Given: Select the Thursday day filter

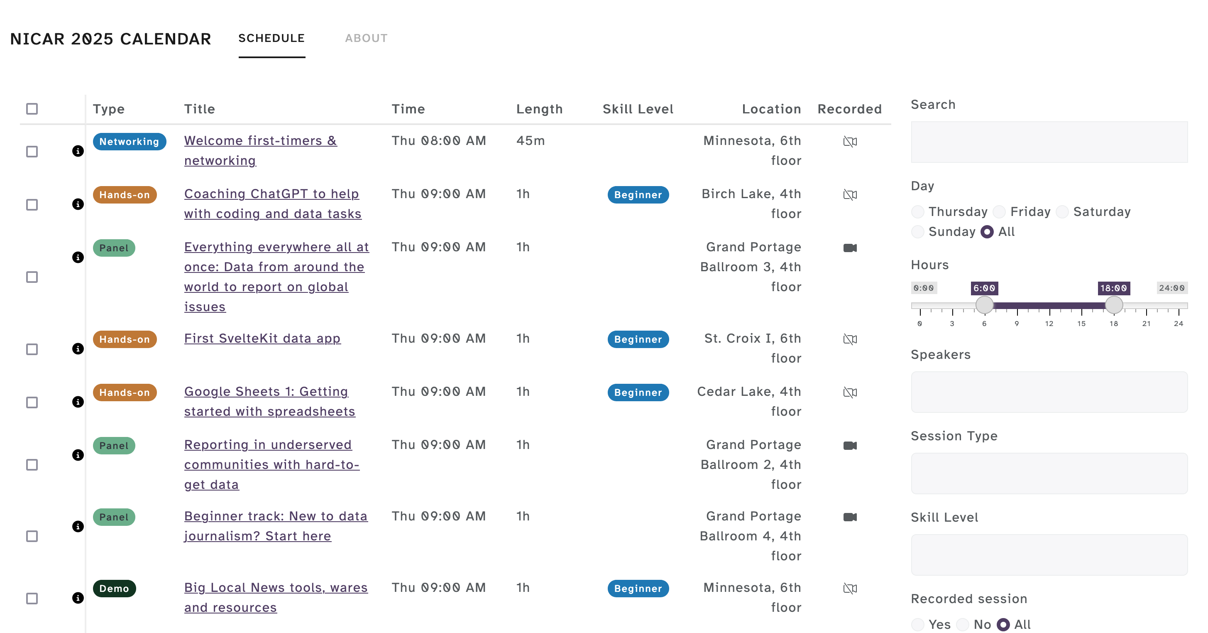Looking at the screenshot, I should [918, 212].
